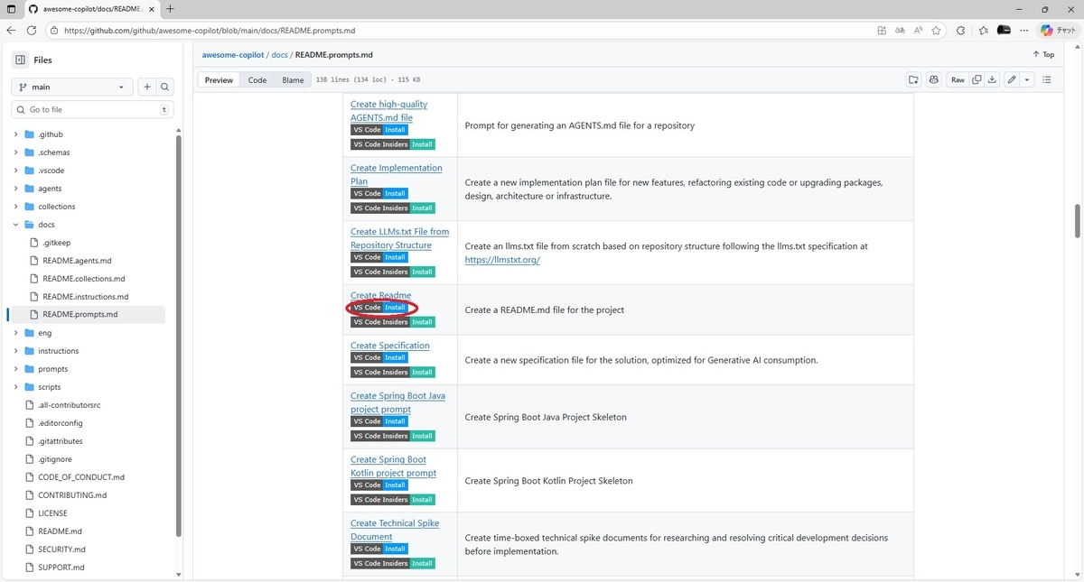Install Create Readme in VS Code Insiders
1084x582 pixels.
pos(393,322)
